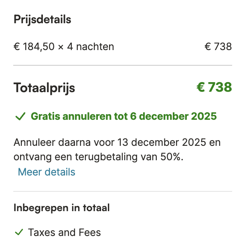This screenshot has width=247, height=250.
Task: Select the Prijsdetails heading
Action: 42,20
